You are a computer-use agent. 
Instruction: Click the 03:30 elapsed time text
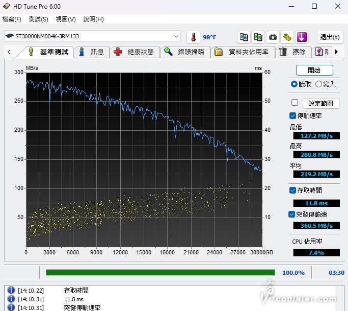[x=336, y=273]
